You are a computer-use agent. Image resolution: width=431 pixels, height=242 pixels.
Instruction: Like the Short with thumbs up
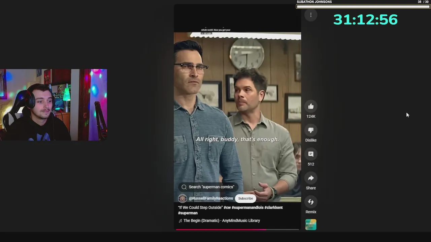311,106
